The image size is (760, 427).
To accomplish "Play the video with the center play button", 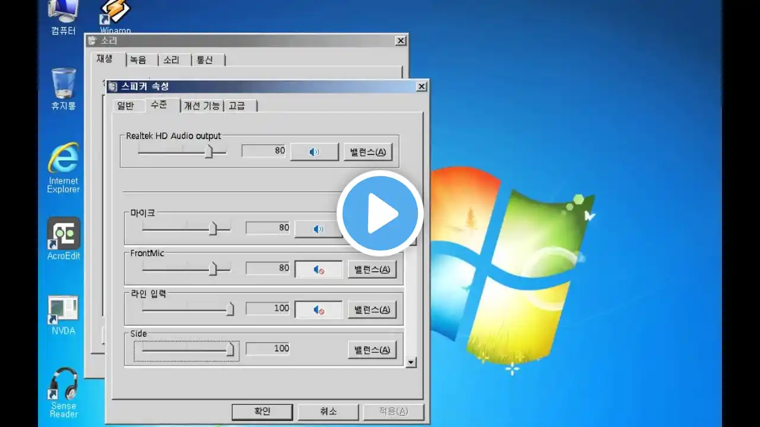I will tap(380, 213).
